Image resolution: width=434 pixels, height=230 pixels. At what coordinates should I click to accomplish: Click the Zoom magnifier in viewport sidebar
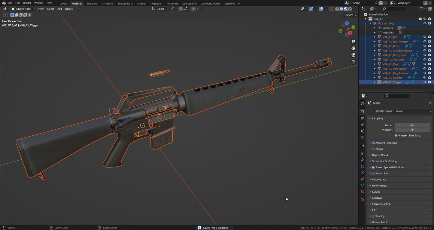[353, 41]
